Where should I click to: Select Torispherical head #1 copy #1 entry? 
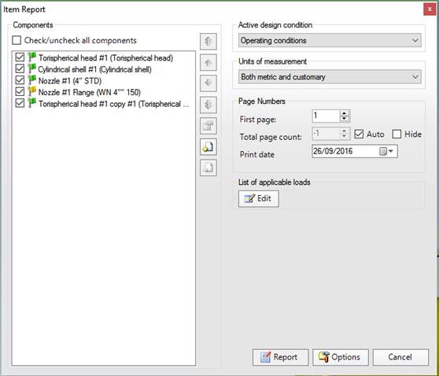(113, 104)
